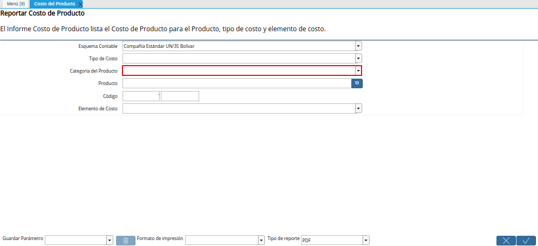Click the Formato de impresión field

coord(222,240)
